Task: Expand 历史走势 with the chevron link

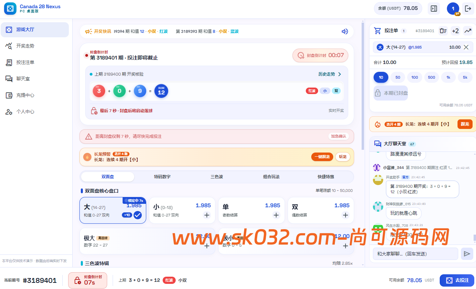Action: (330, 74)
